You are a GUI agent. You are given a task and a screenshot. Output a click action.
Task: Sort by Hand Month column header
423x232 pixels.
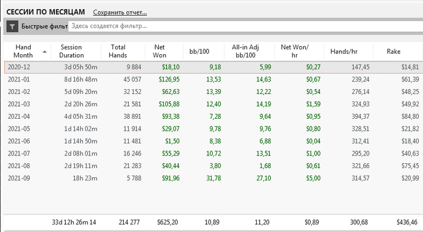point(23,51)
